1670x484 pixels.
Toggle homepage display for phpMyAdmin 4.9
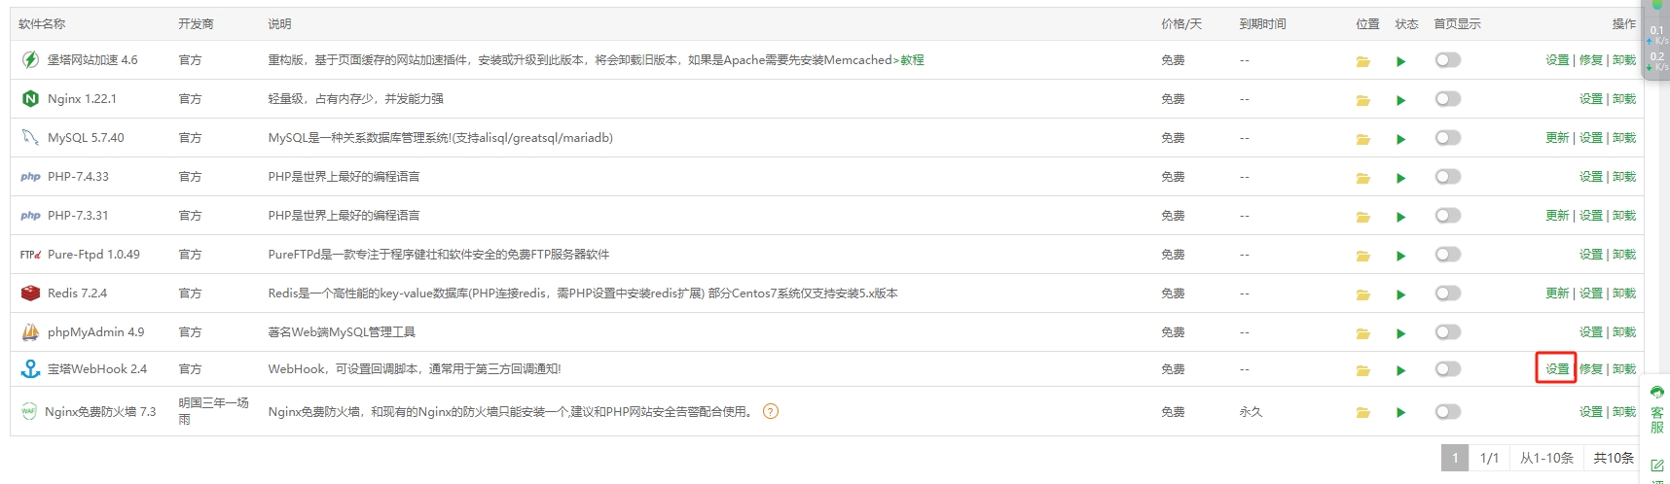(x=1447, y=332)
